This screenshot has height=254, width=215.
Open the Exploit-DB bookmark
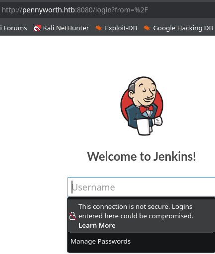(x=116, y=28)
